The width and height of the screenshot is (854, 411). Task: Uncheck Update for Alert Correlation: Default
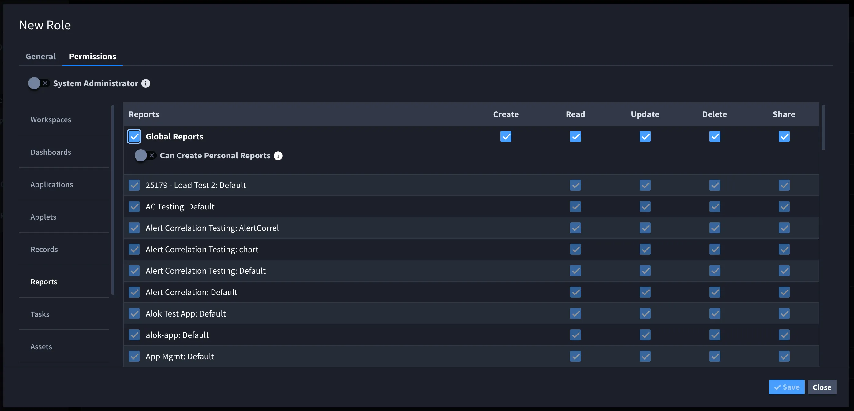[645, 292]
